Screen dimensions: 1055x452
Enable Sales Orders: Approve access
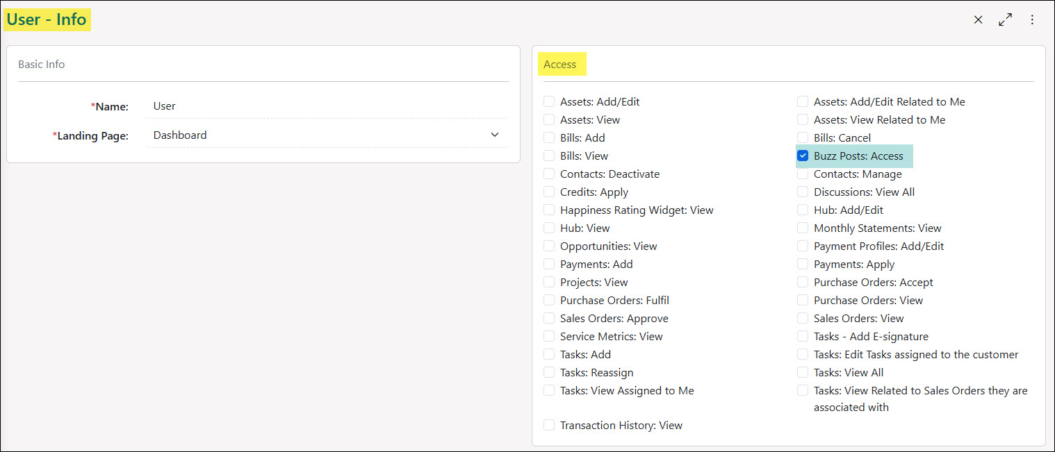[548, 318]
